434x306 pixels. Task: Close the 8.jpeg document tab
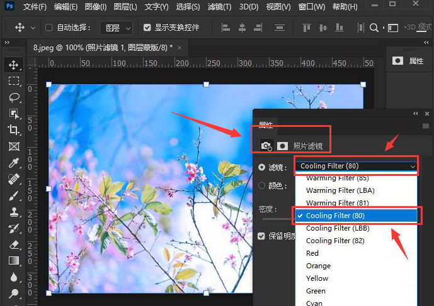point(180,48)
